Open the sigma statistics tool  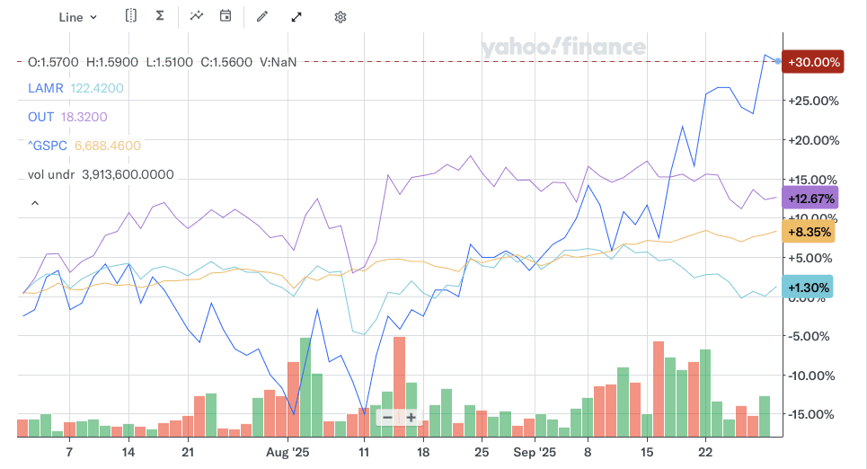(x=159, y=16)
